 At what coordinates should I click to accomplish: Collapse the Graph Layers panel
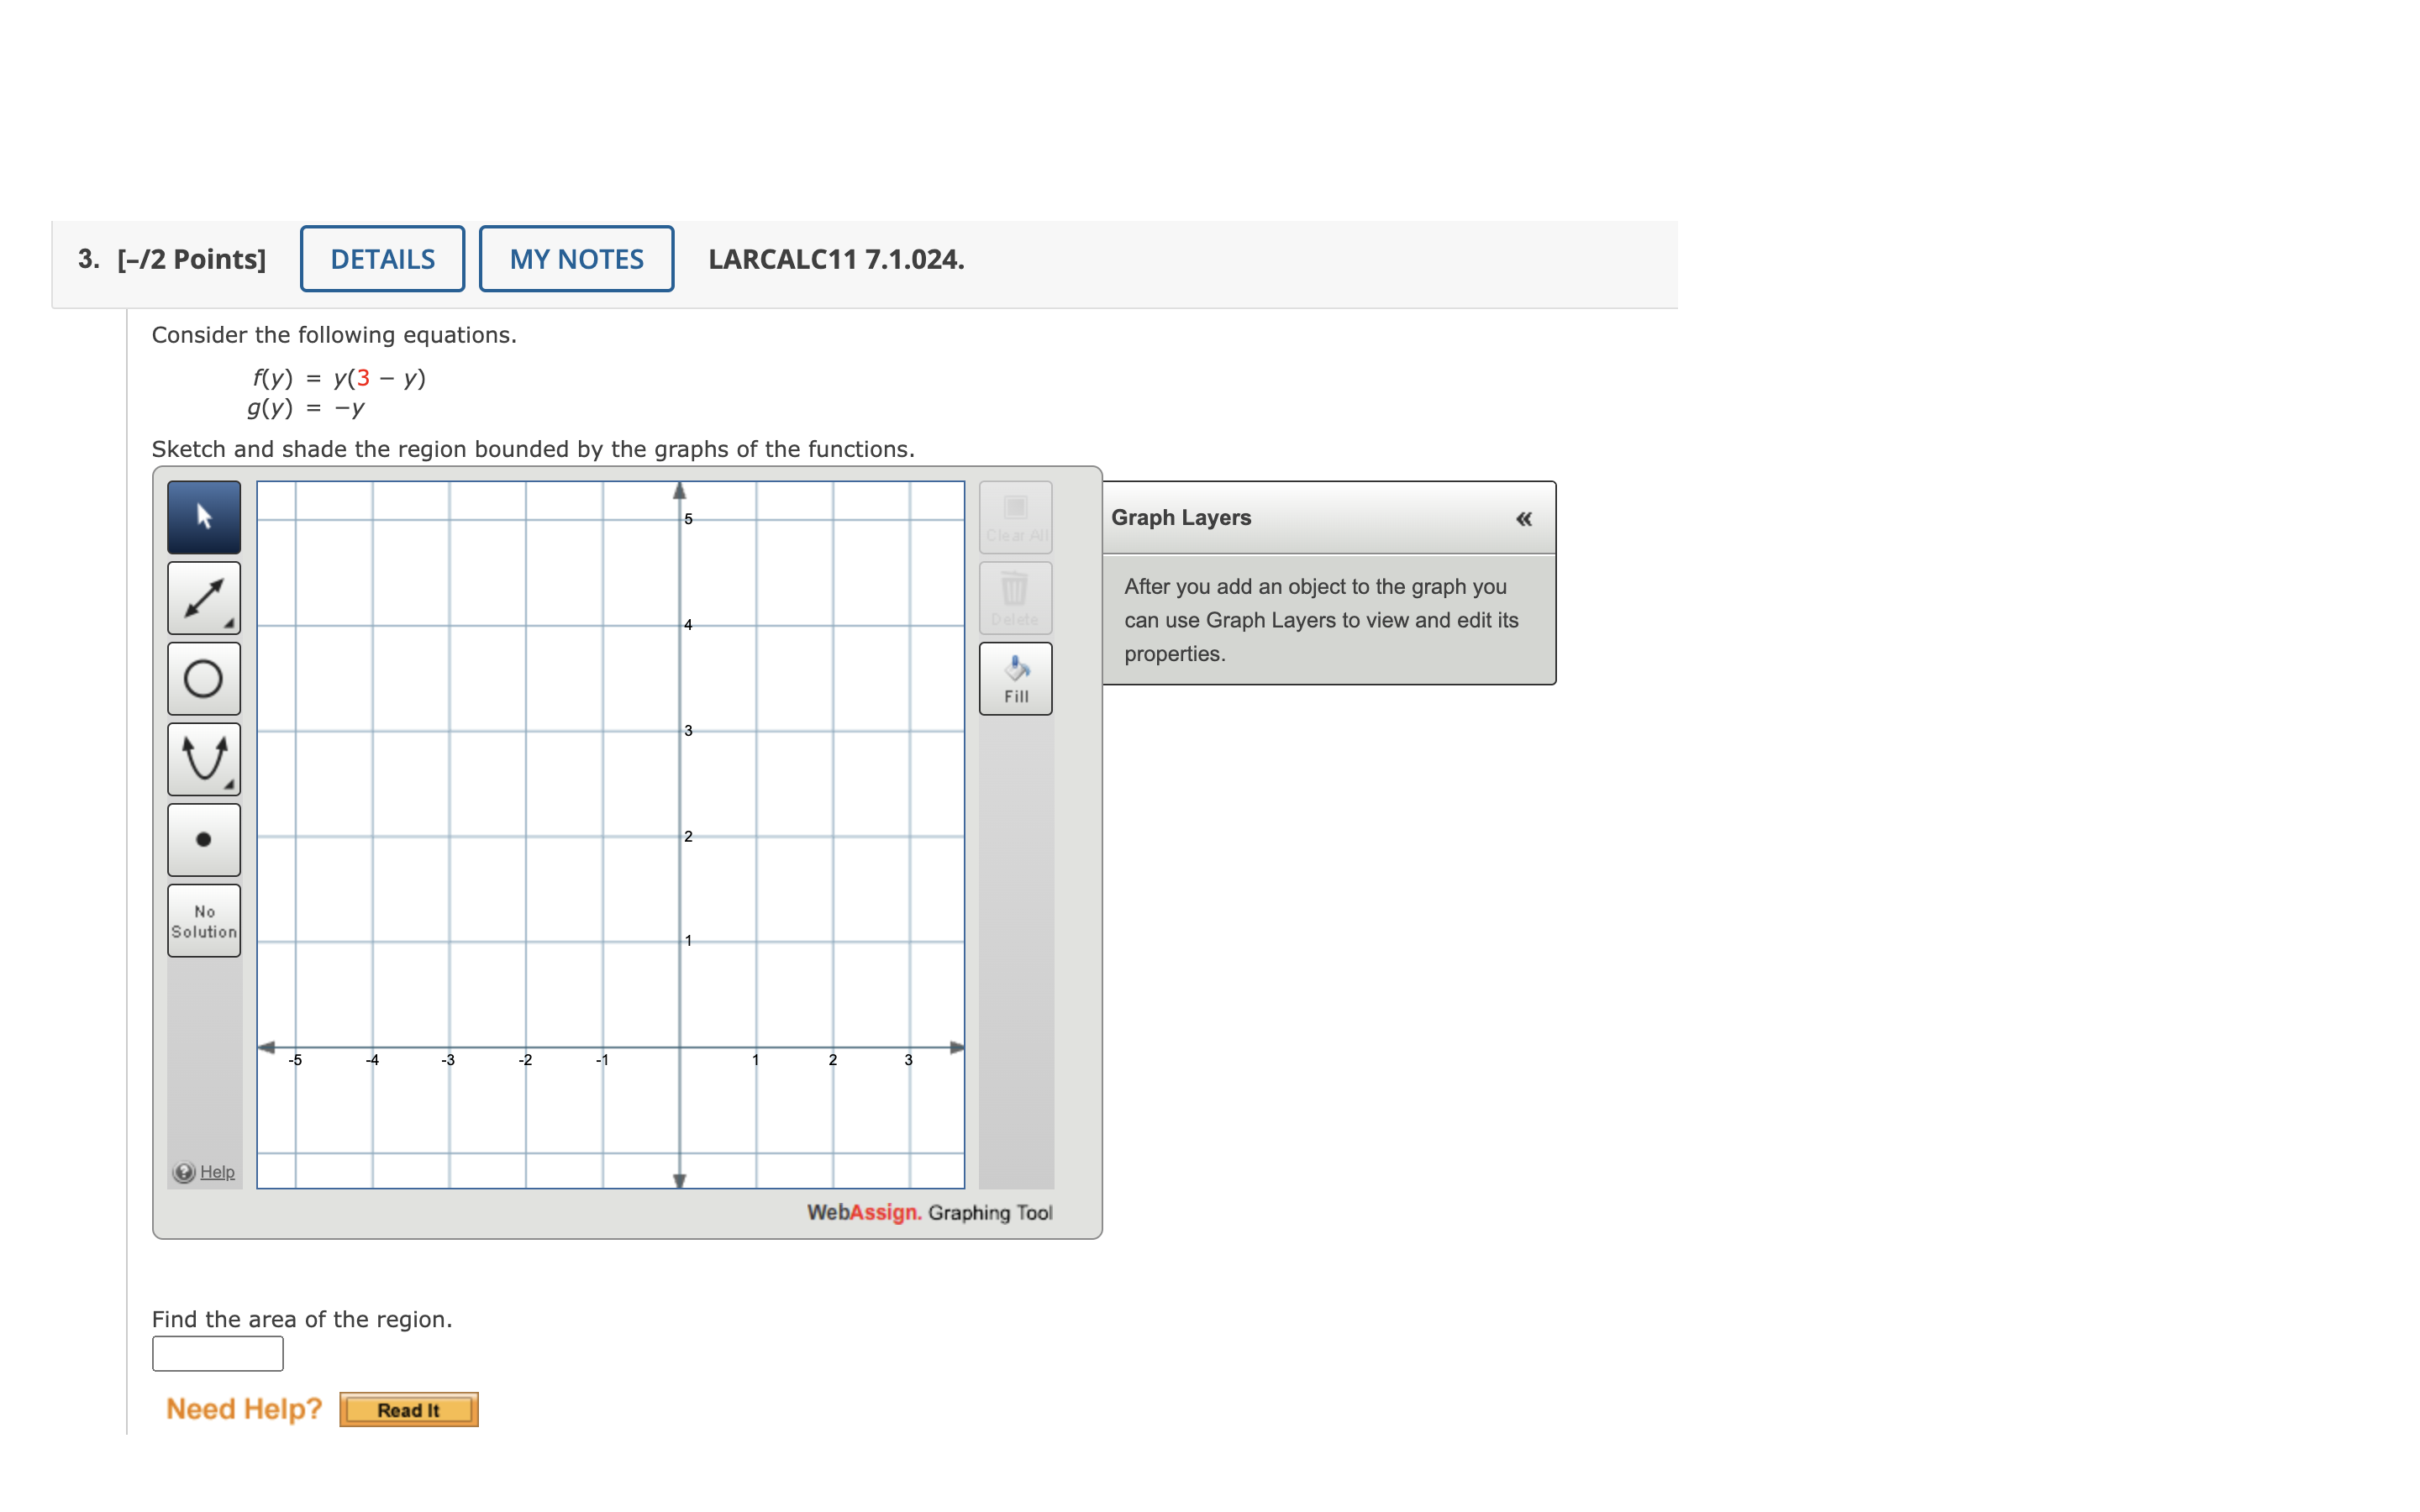coord(1523,518)
